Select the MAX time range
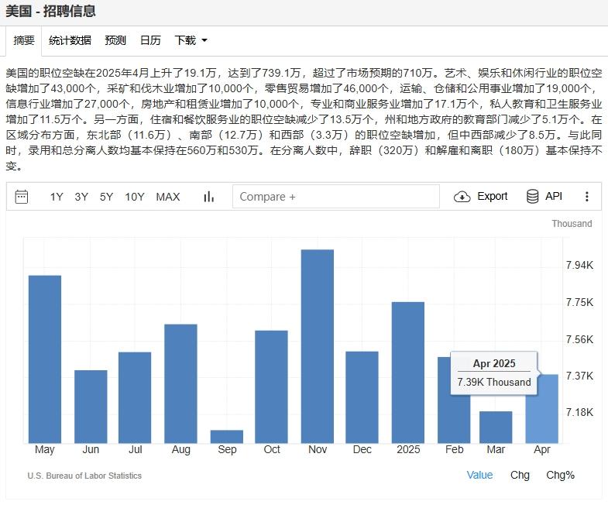Image resolution: width=608 pixels, height=505 pixels. (x=168, y=197)
